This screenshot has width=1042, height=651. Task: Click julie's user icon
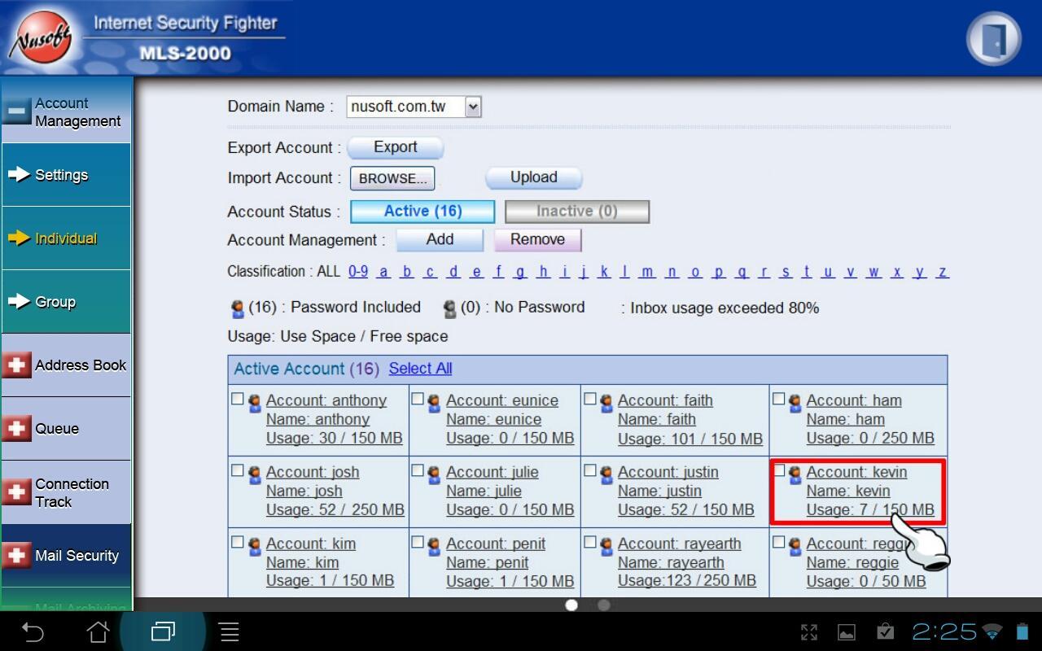click(x=434, y=475)
